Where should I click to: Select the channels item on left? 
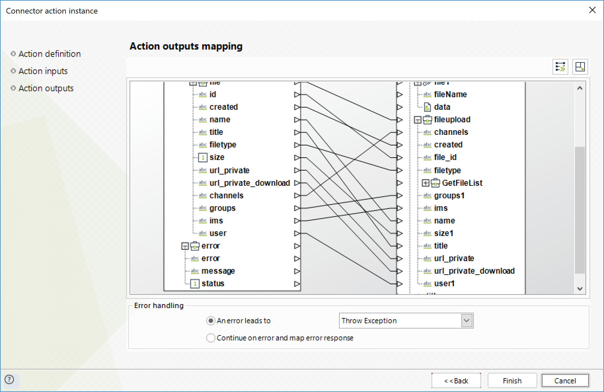[226, 195]
